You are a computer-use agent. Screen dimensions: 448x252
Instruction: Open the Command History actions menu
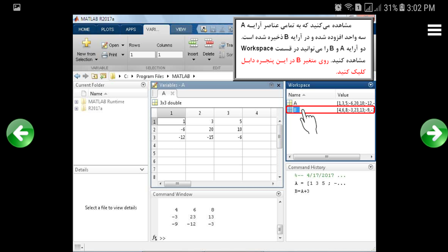370,167
